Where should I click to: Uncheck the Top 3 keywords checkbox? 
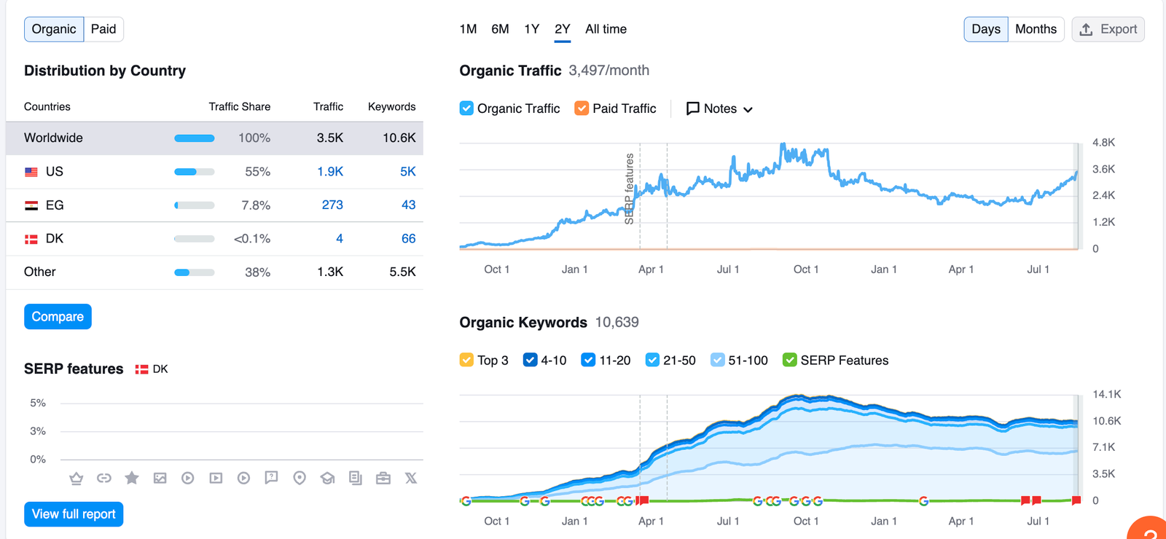tap(466, 360)
